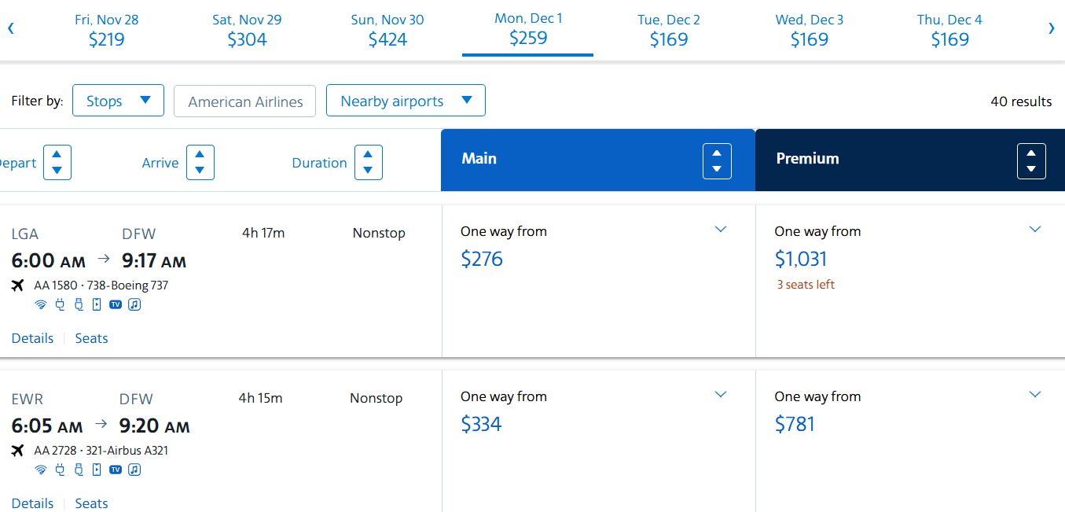
Task: Click the sort arrows beside Depart
Action: click(x=57, y=163)
